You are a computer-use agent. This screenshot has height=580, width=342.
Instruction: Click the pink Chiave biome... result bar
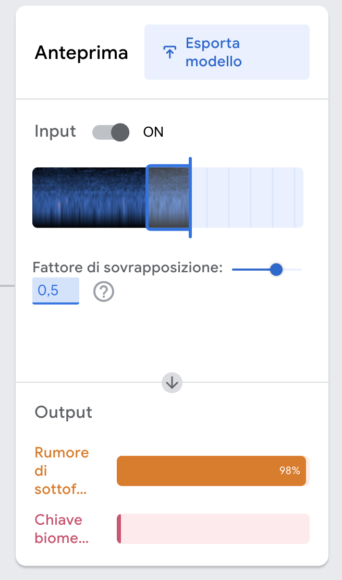pos(214,528)
